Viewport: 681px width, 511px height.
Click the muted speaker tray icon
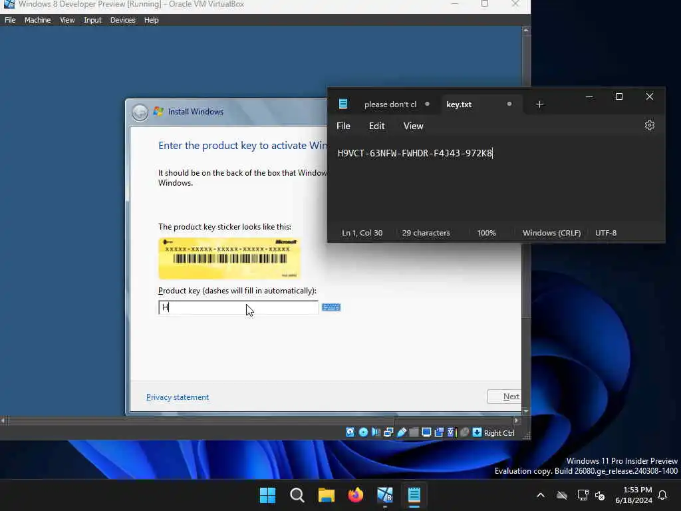601,495
